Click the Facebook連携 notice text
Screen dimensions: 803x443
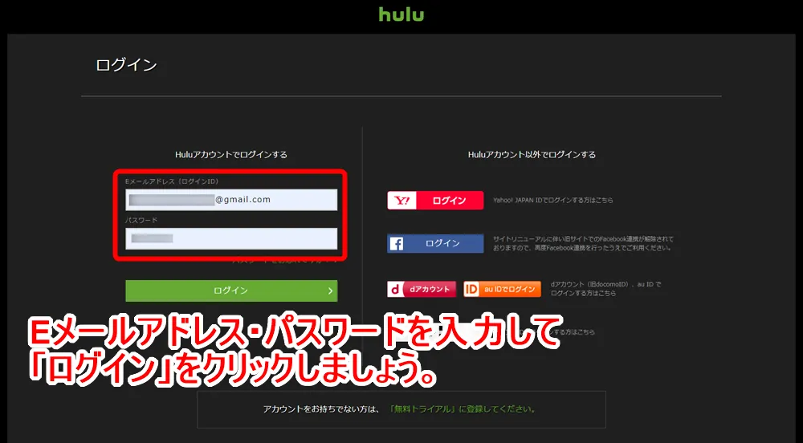[583, 243]
